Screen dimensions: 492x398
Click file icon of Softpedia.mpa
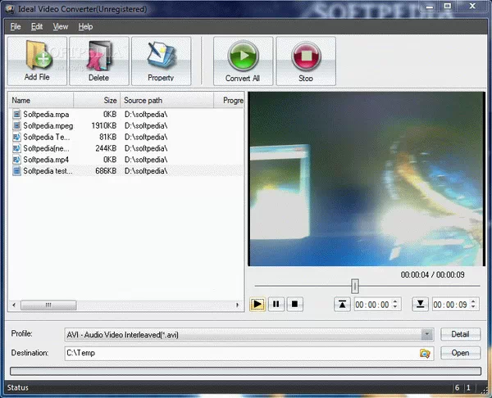tap(16, 114)
